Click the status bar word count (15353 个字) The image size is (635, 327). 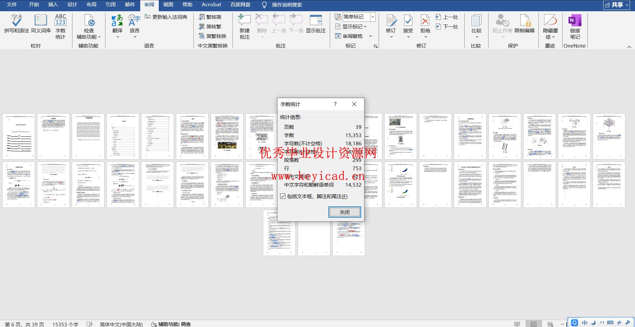(x=65, y=324)
